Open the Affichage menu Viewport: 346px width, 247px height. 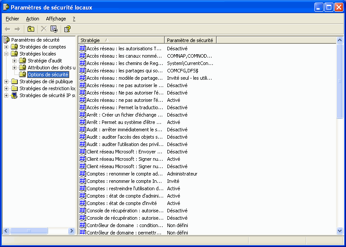click(56, 19)
